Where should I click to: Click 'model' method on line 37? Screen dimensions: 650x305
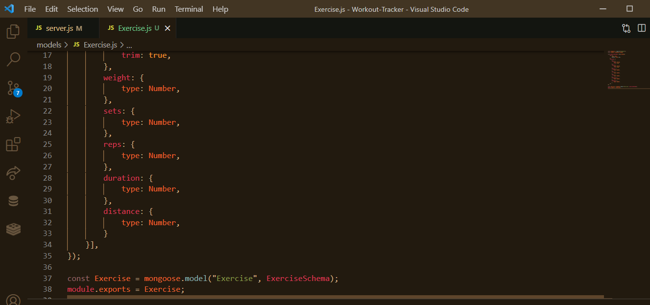tap(196, 279)
